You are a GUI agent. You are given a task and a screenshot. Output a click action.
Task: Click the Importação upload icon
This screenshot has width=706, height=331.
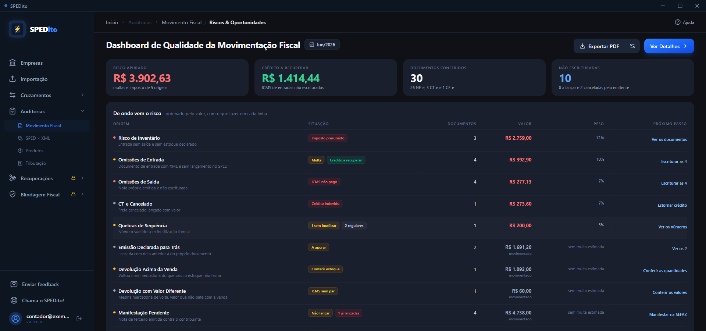tap(13, 79)
